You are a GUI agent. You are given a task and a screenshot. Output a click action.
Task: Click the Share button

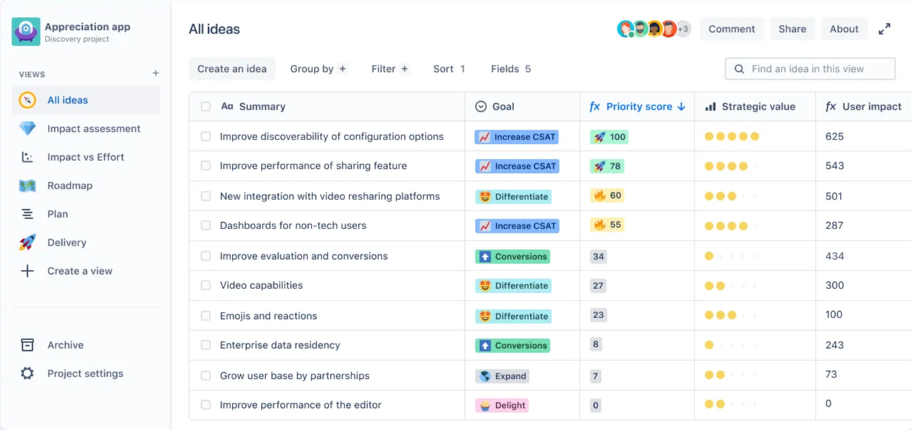point(792,28)
